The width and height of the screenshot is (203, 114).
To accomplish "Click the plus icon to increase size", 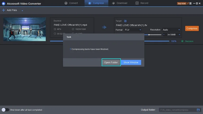I will pyautogui.click(x=179, y=35).
